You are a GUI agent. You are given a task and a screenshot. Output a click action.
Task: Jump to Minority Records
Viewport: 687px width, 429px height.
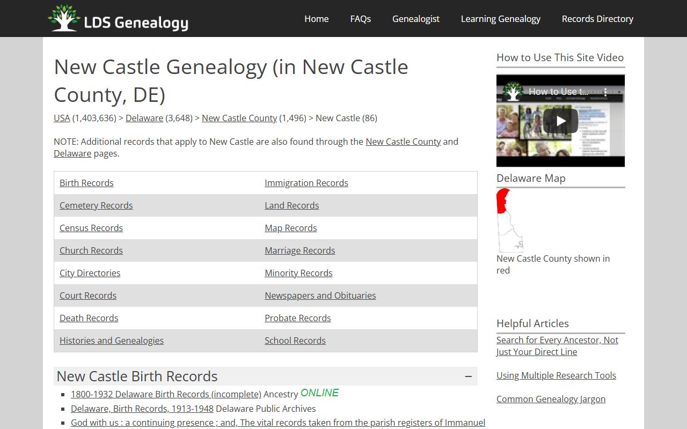pos(298,273)
